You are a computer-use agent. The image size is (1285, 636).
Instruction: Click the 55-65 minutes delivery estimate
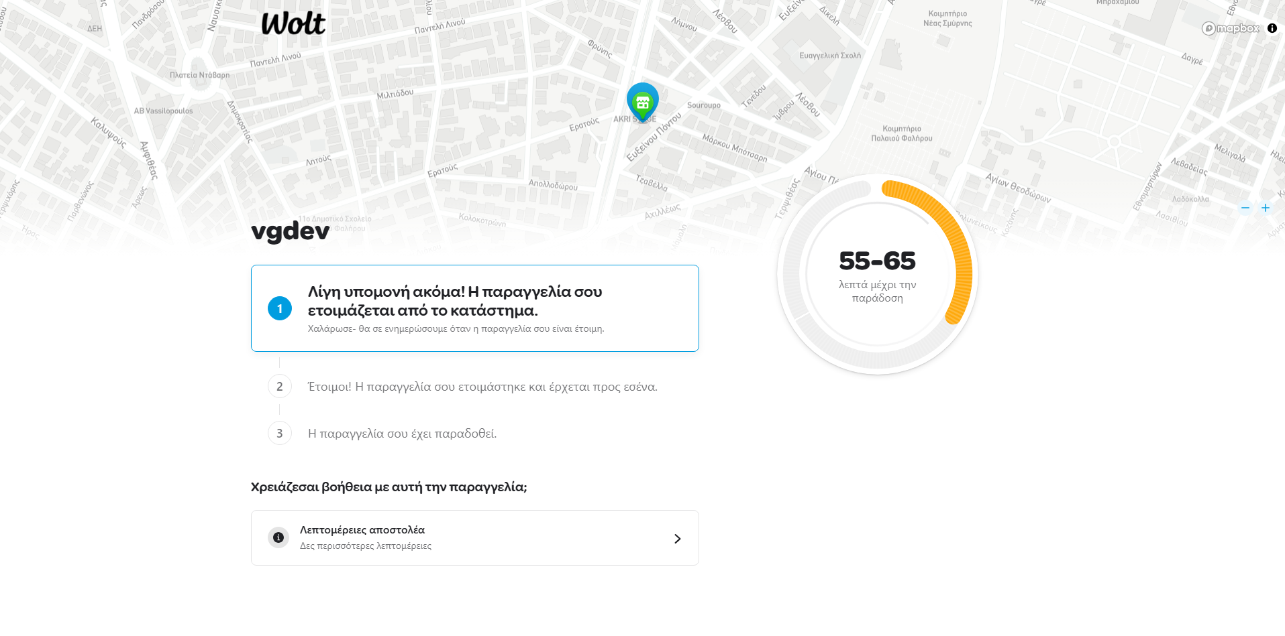point(877,261)
